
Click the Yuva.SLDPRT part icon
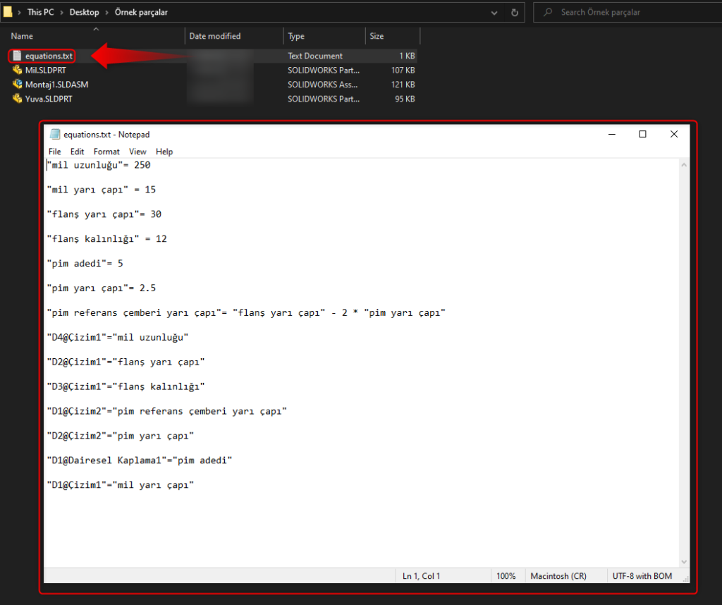[x=17, y=99]
